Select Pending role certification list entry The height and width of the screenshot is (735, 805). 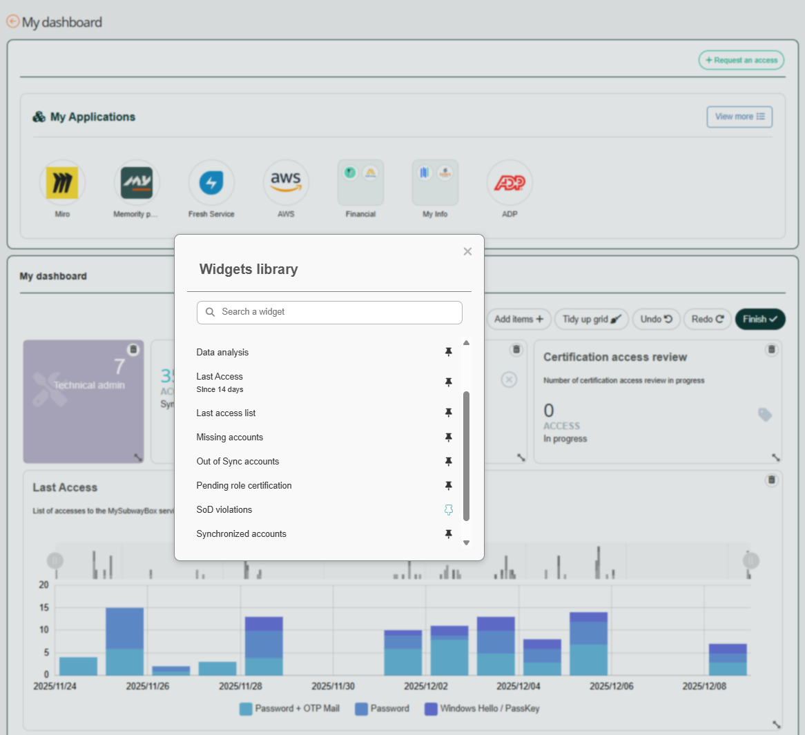pos(244,486)
